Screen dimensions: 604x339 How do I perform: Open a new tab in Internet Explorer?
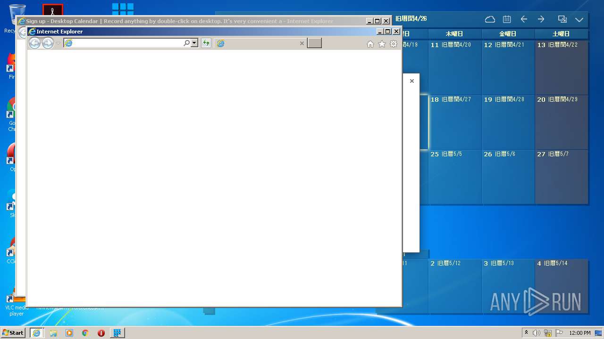click(x=314, y=43)
